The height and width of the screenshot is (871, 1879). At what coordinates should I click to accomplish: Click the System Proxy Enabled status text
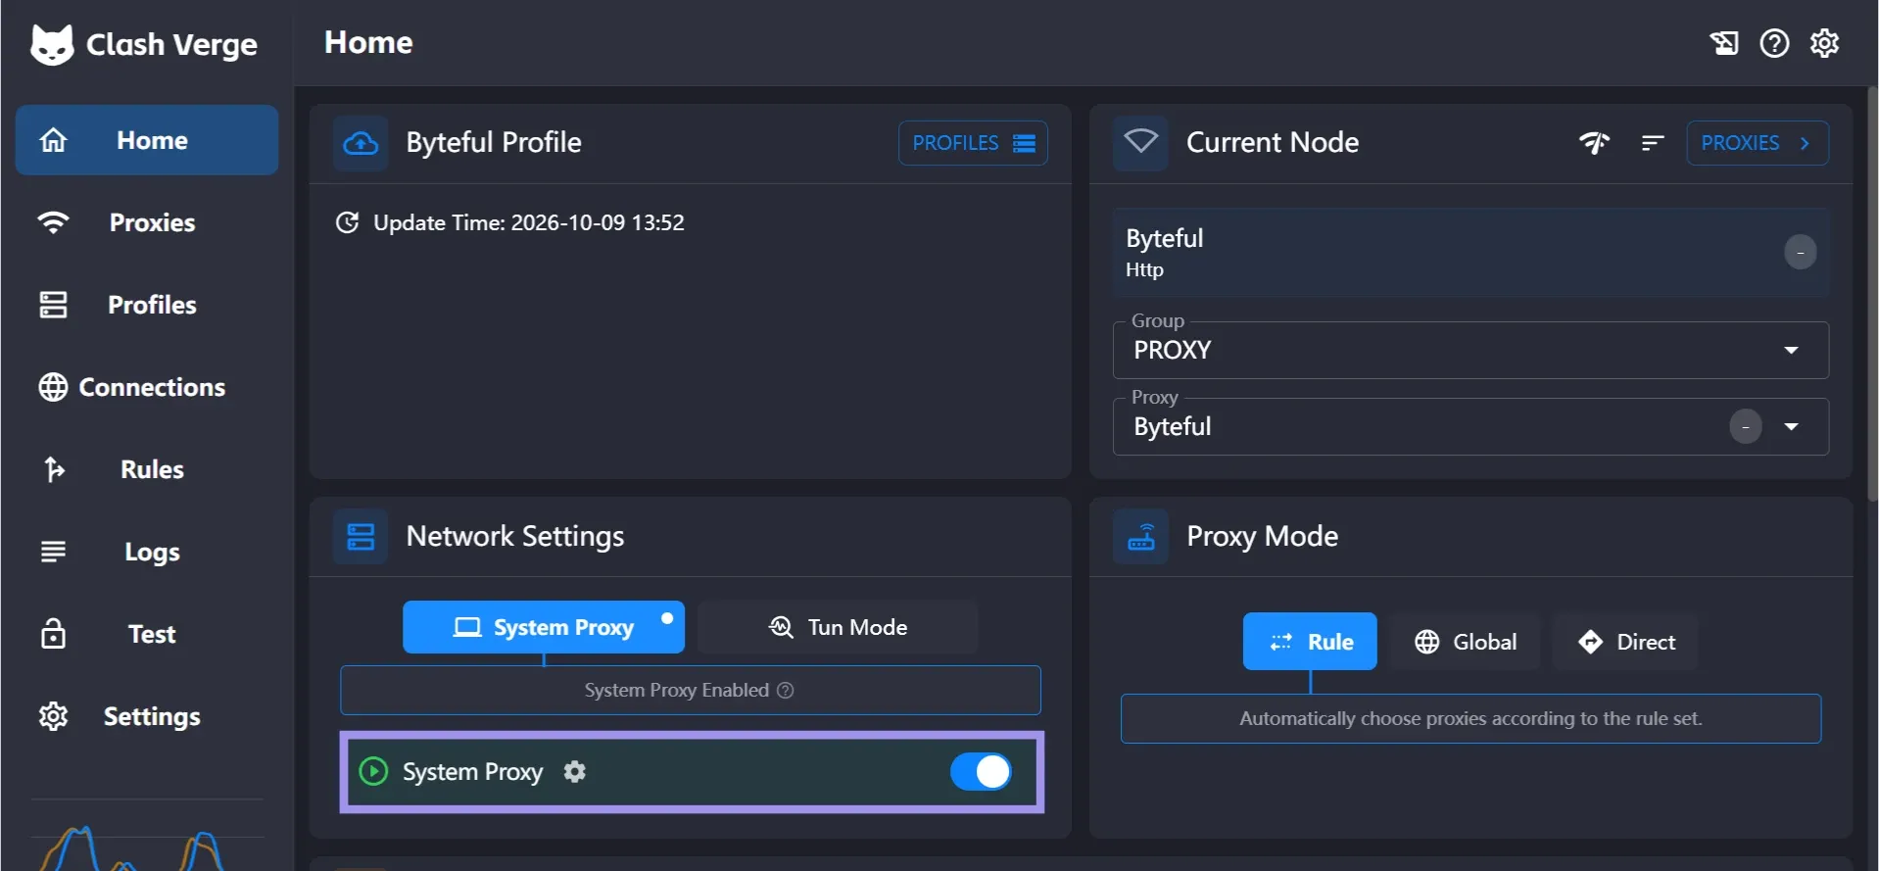pyautogui.click(x=677, y=691)
